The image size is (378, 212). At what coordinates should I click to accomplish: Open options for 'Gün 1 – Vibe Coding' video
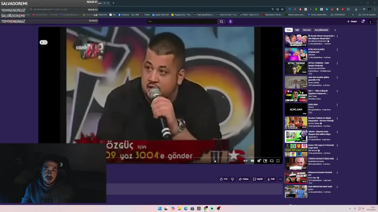[337, 91]
